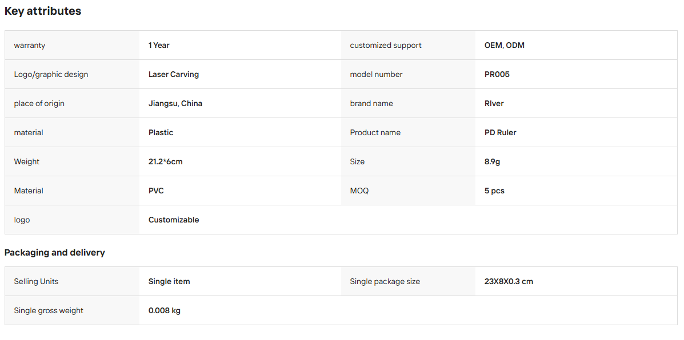Click the 'Single gross weight' label
The height and width of the screenshot is (340, 684).
pyautogui.click(x=49, y=311)
